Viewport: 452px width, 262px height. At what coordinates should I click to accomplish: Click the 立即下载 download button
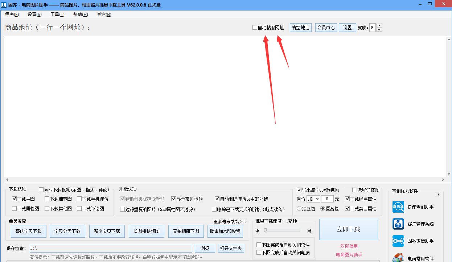(x=349, y=229)
